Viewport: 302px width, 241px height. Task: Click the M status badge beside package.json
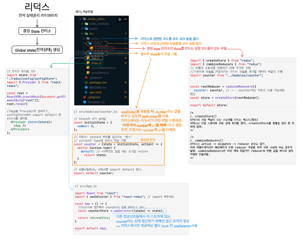(126, 82)
